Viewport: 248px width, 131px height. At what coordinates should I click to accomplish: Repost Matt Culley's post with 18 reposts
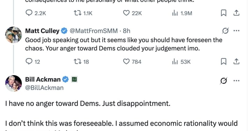[81, 61]
